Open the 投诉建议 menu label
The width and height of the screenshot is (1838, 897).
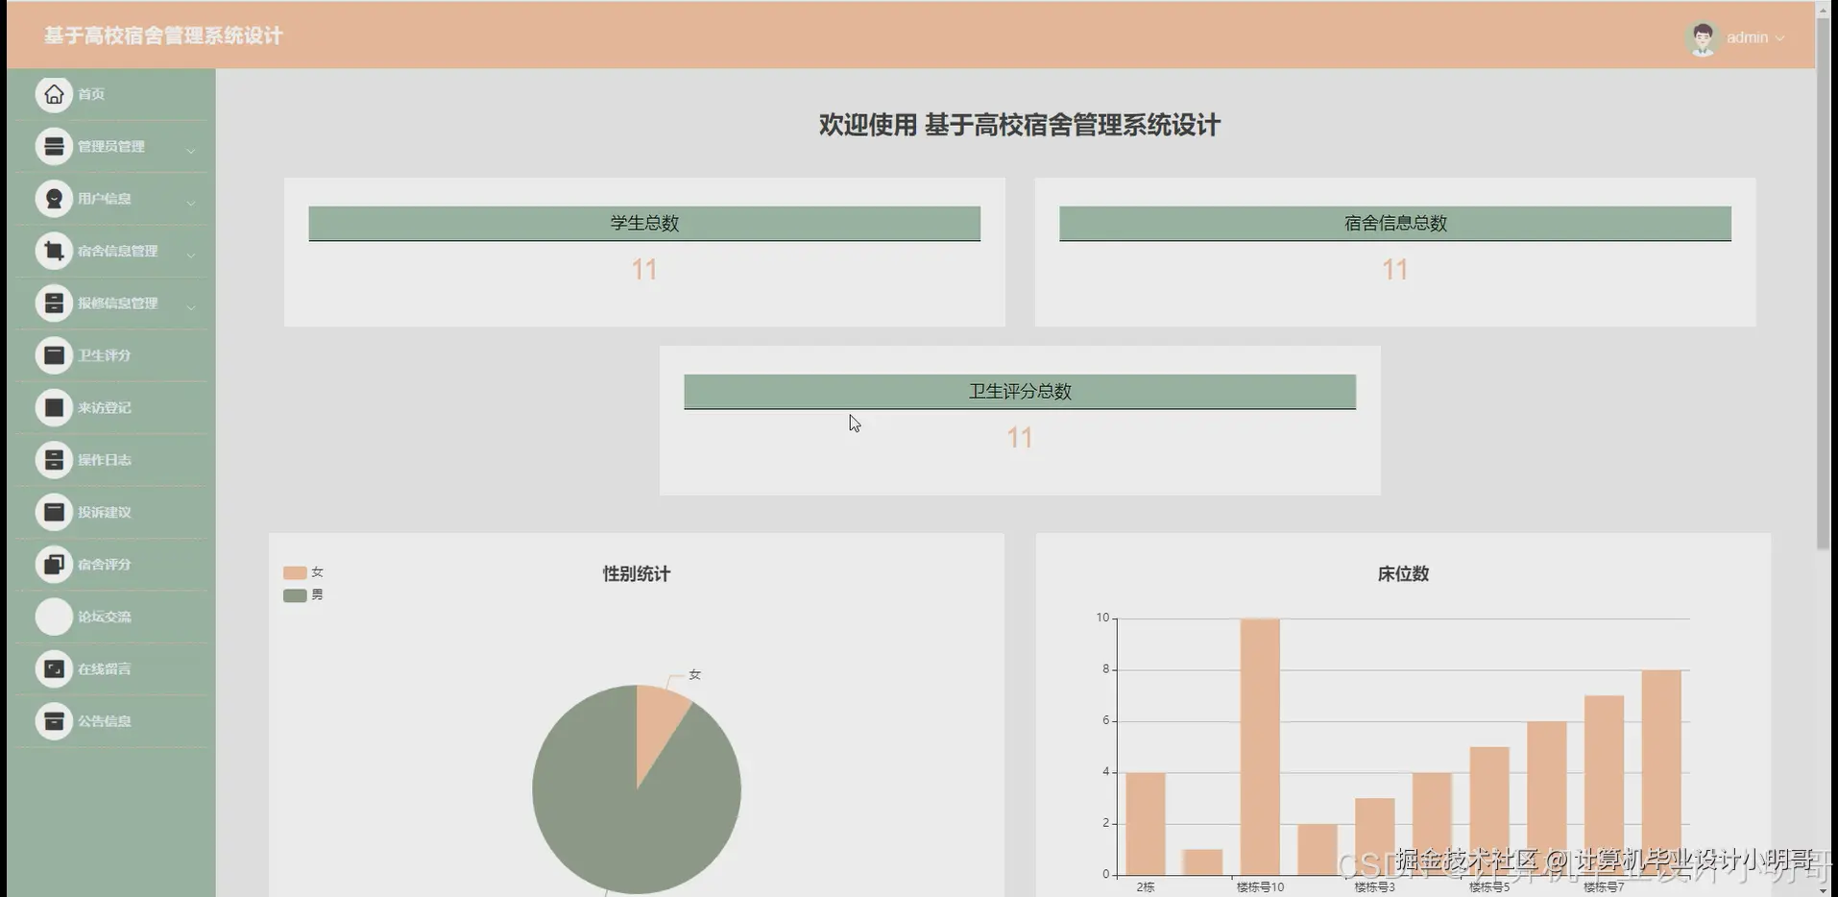tap(104, 512)
